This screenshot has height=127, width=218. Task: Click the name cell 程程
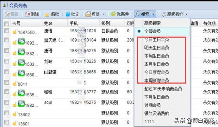tap(48, 92)
